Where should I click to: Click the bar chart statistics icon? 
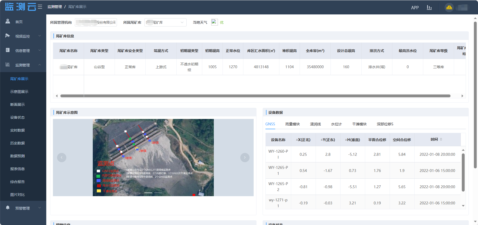click(429, 7)
